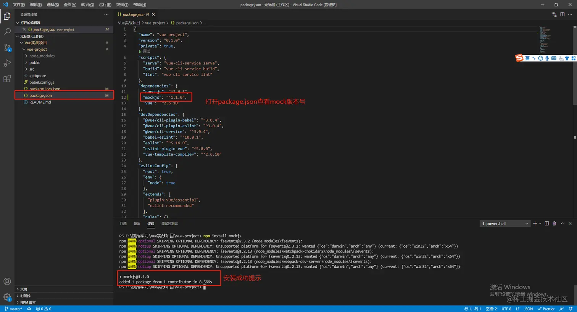This screenshot has width=577, height=312.
Task: Open the Sogou skin shirt icon
Action: [567, 58]
